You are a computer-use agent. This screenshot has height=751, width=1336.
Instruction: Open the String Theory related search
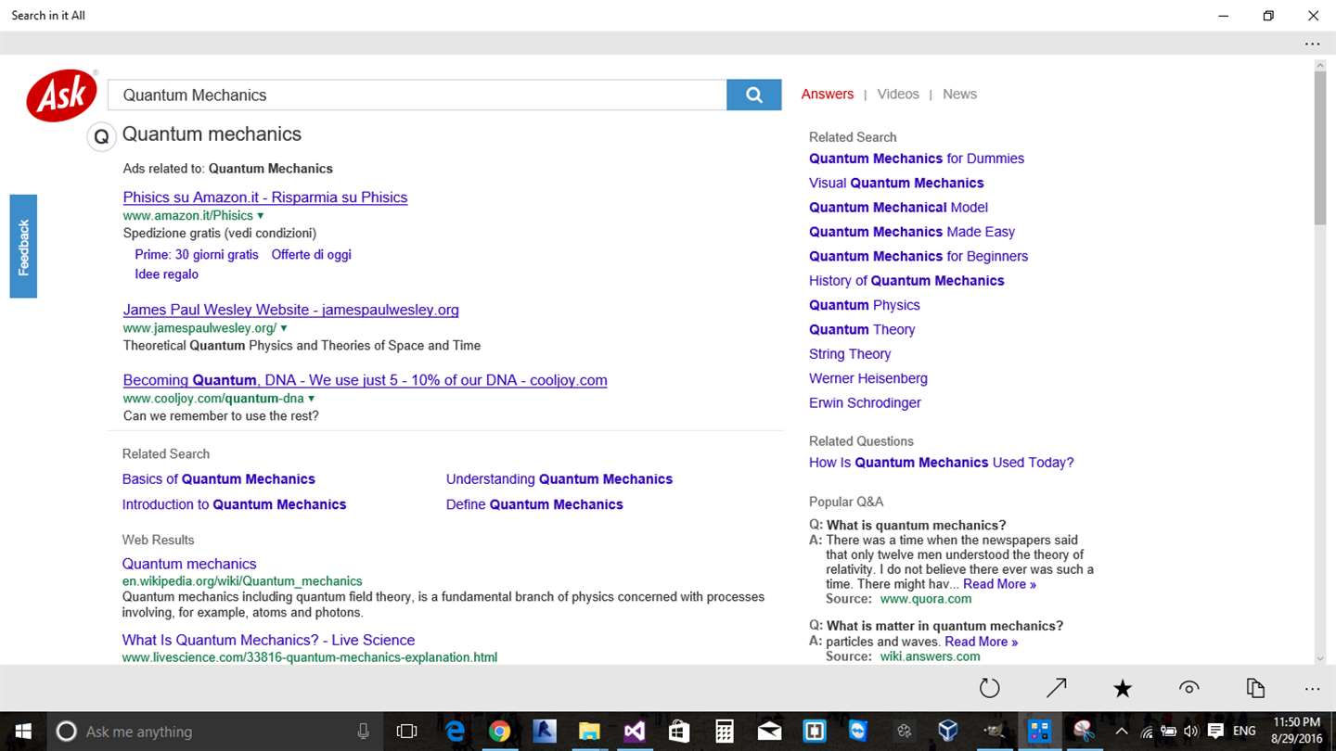click(x=850, y=354)
